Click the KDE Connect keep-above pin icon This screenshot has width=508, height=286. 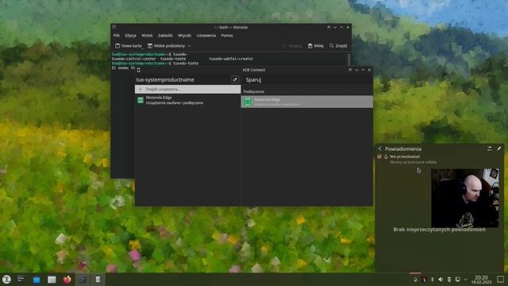point(350,70)
